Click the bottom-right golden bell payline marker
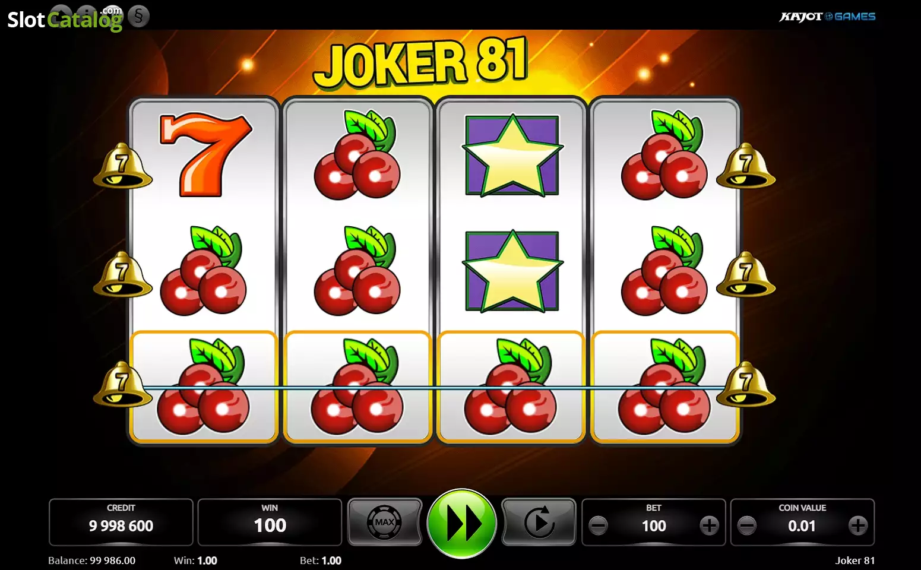921x570 pixels. [x=746, y=384]
